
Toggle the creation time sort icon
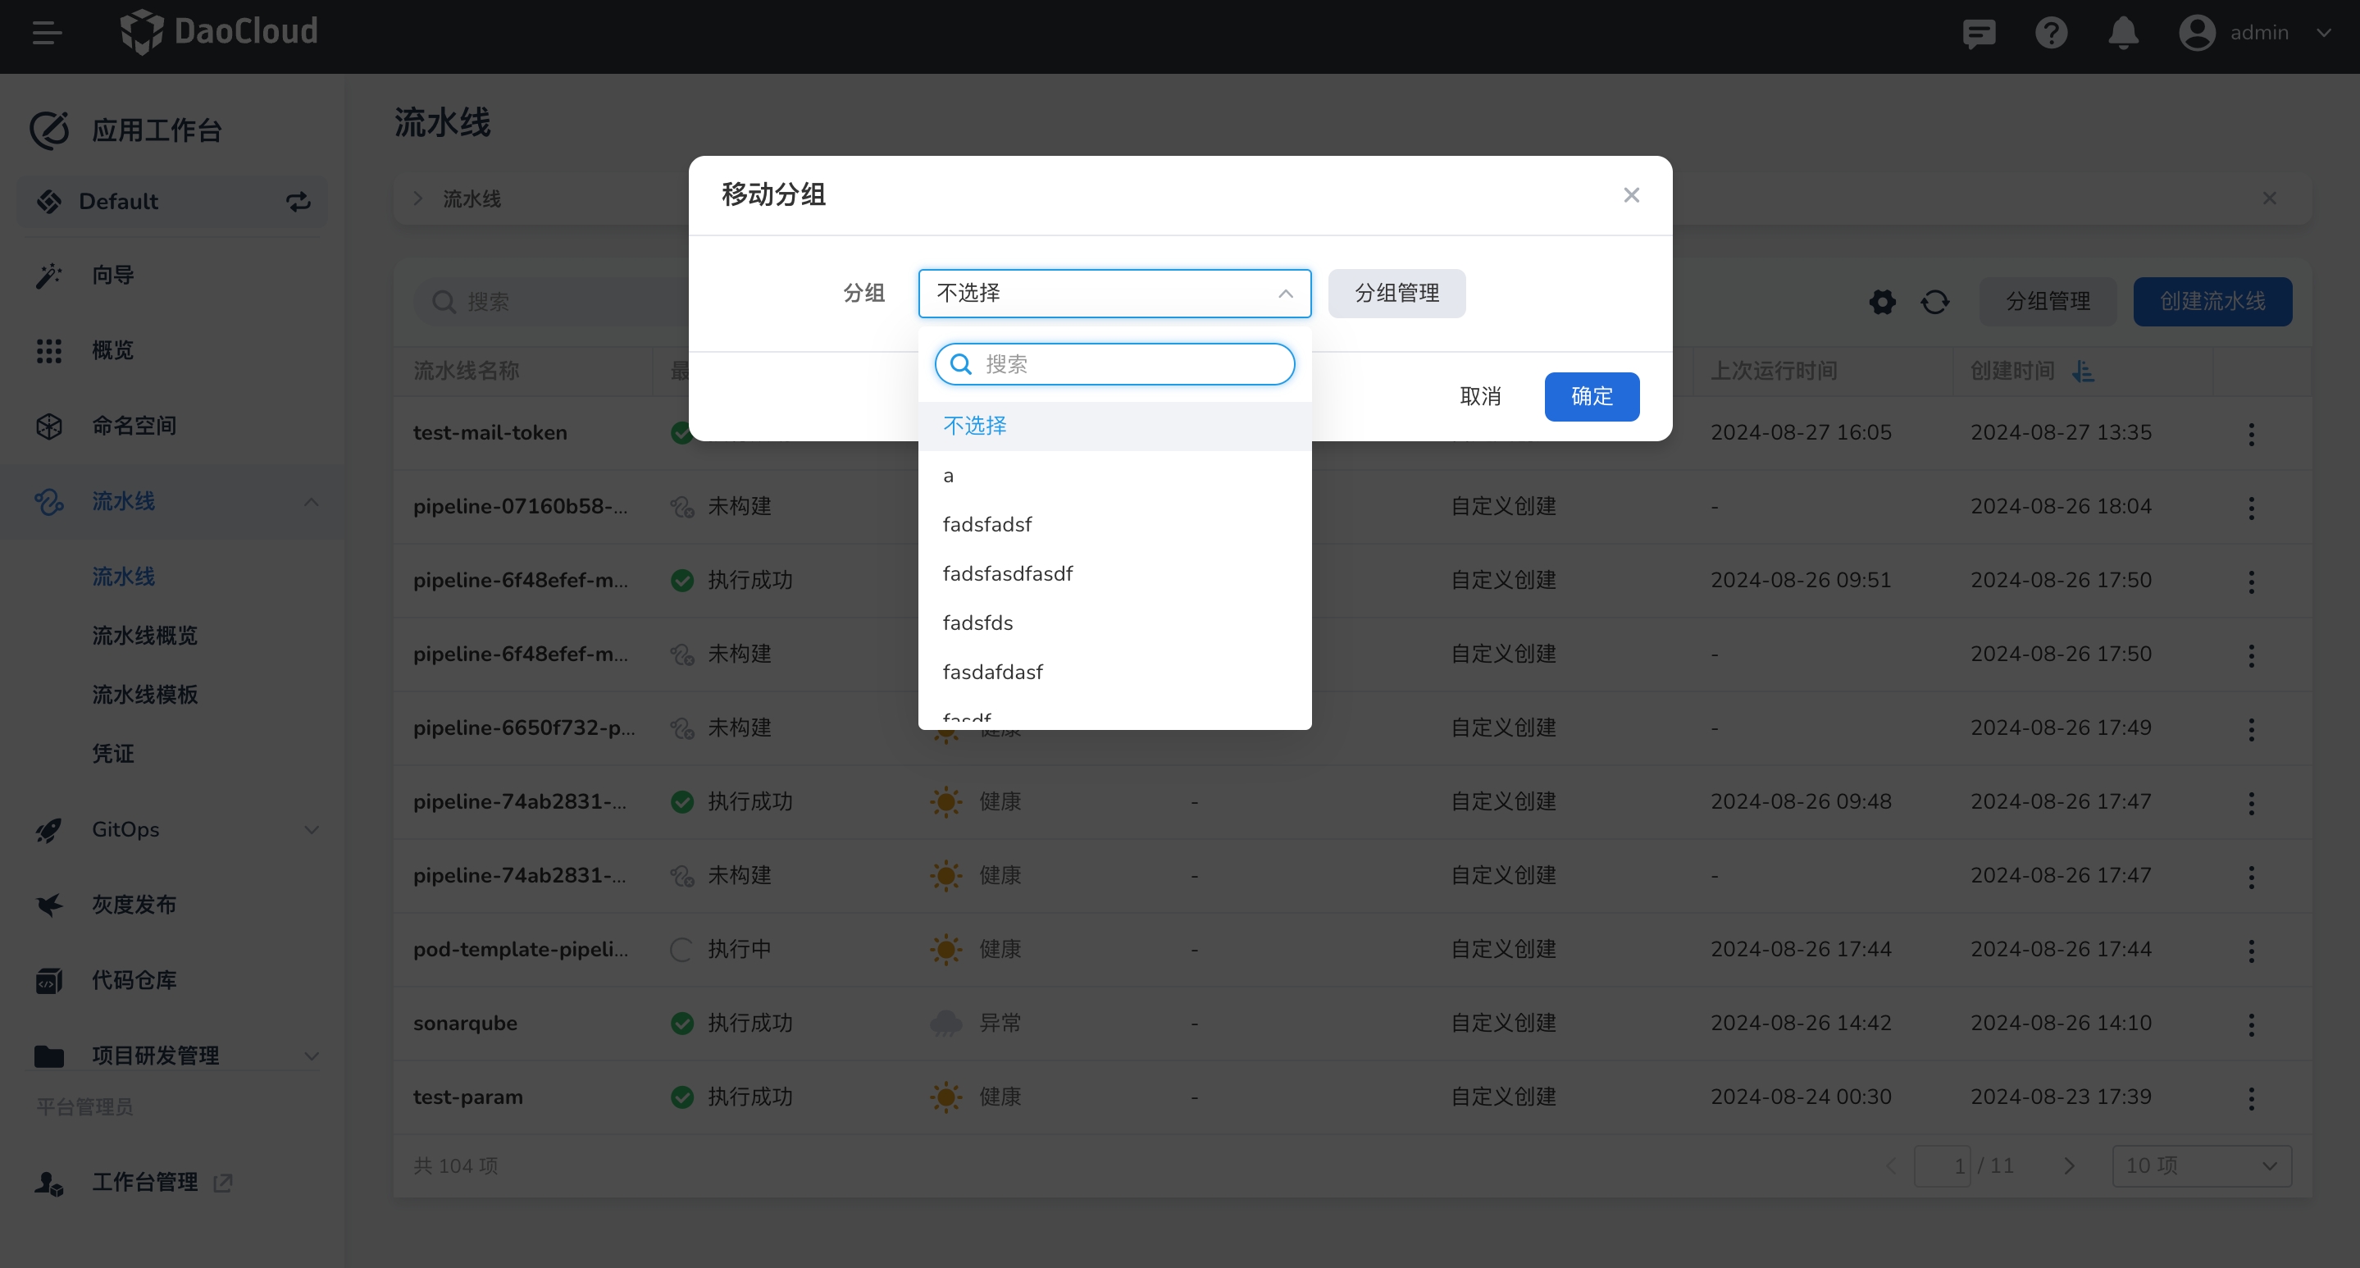(x=2084, y=371)
